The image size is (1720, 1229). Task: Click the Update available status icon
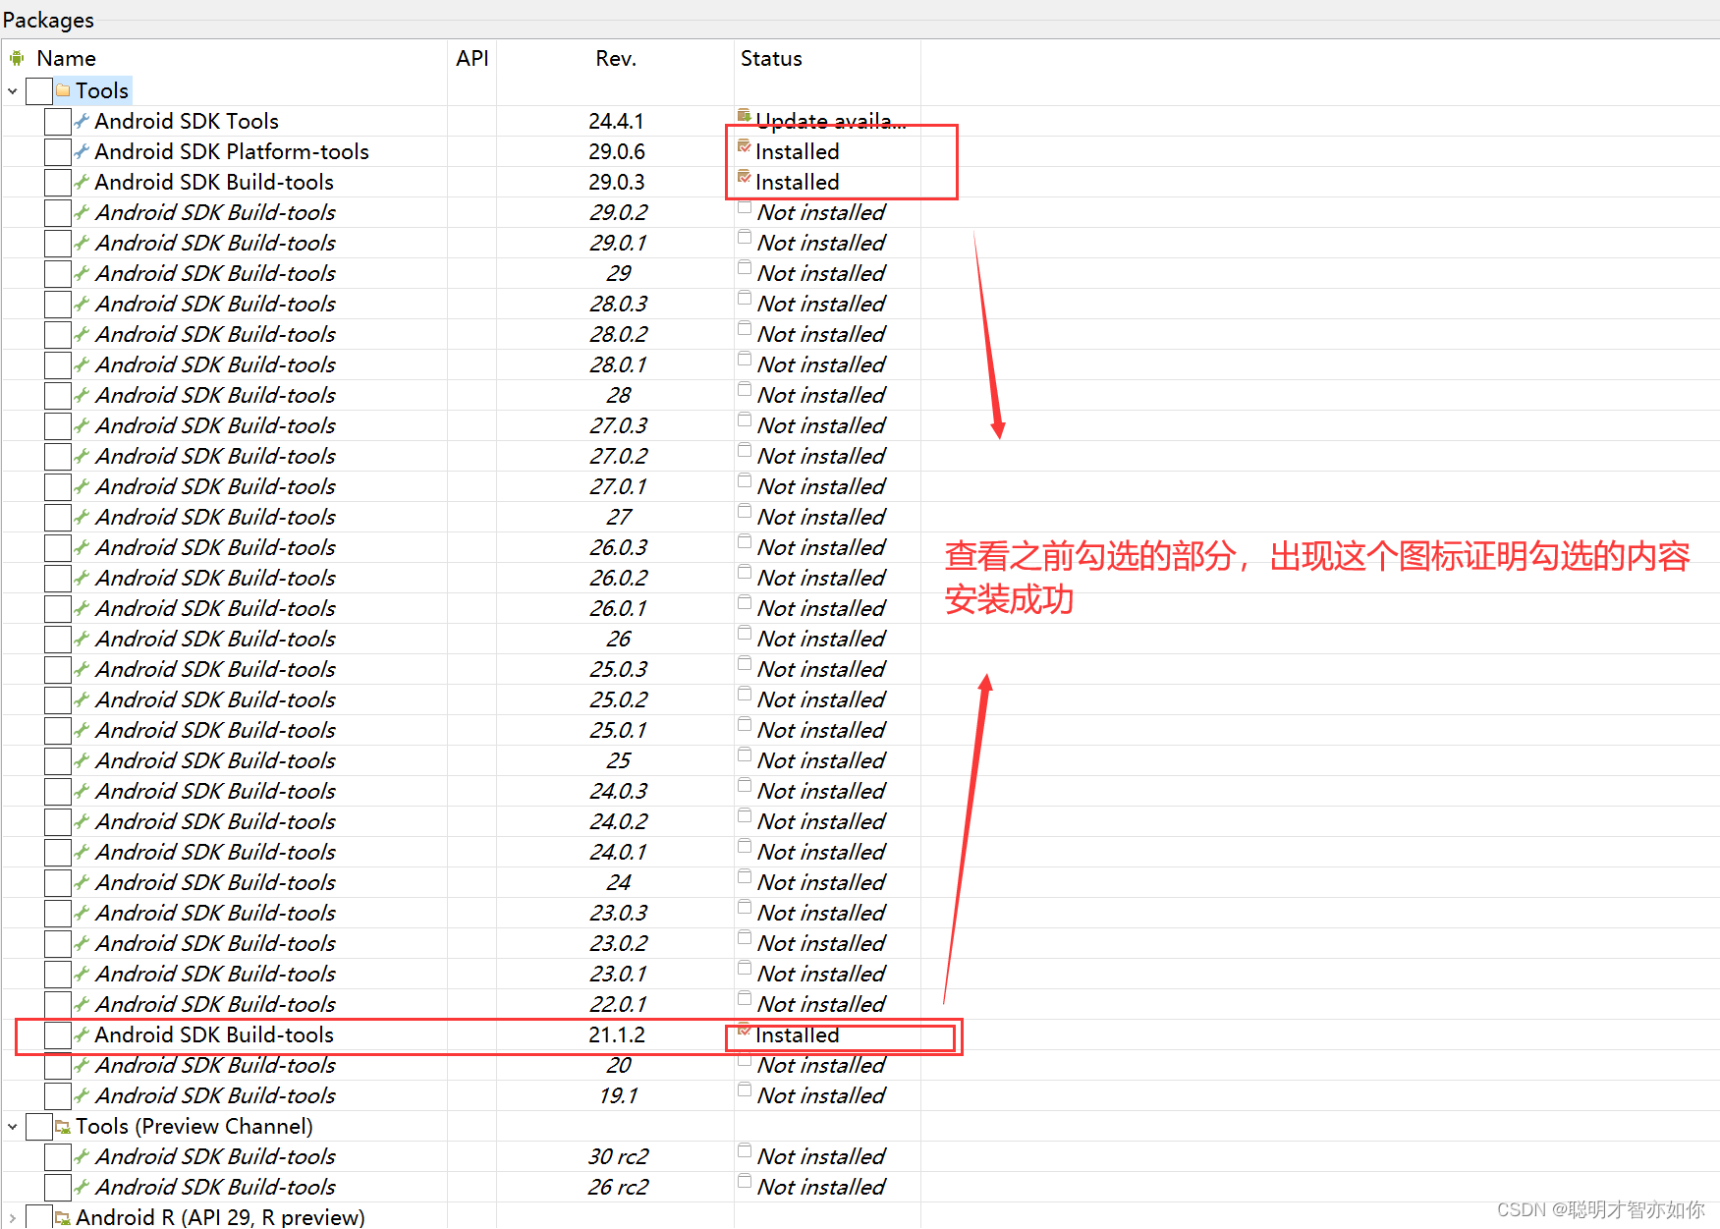pyautogui.click(x=745, y=116)
